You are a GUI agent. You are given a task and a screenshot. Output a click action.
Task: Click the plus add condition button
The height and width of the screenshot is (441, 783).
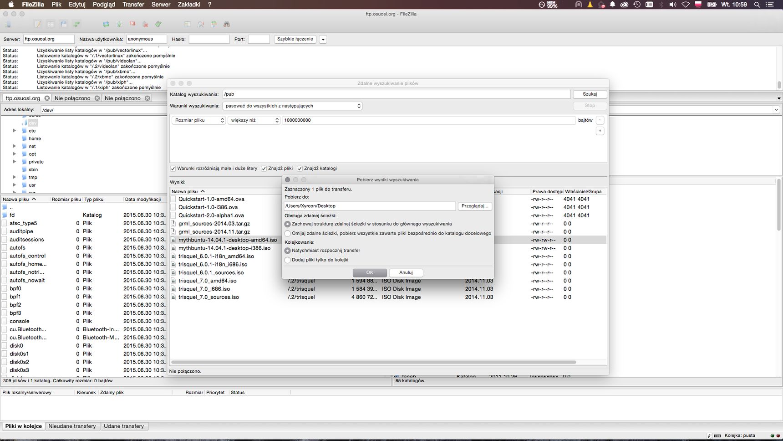tap(600, 131)
